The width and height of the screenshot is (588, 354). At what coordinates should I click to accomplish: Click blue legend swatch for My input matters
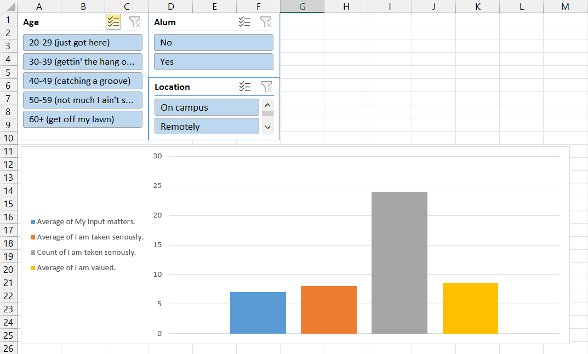(x=33, y=222)
